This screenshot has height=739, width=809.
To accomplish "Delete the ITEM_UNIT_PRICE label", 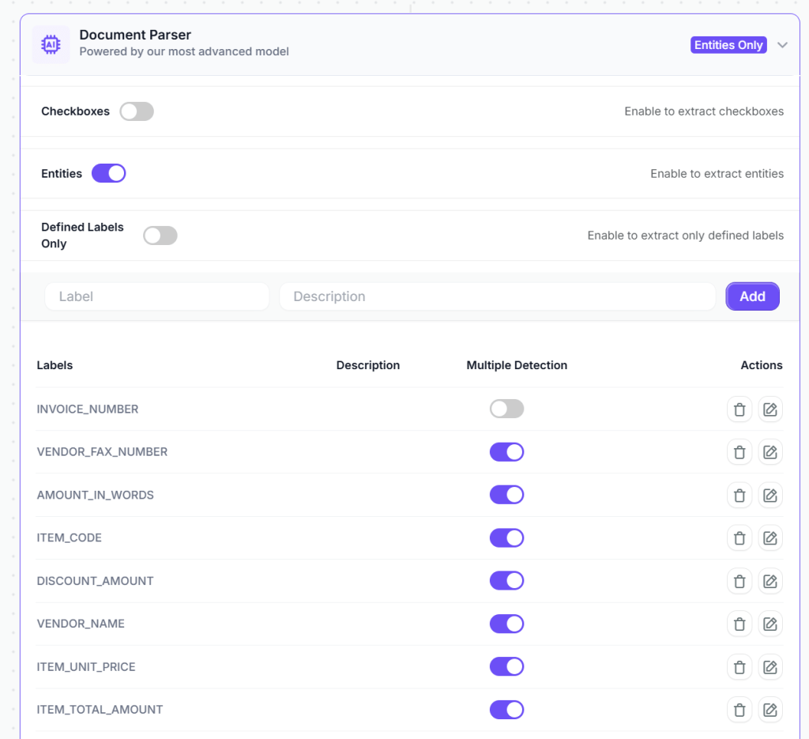I will pos(739,667).
